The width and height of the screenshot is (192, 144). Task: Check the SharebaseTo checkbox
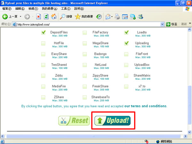(x=85, y=97)
